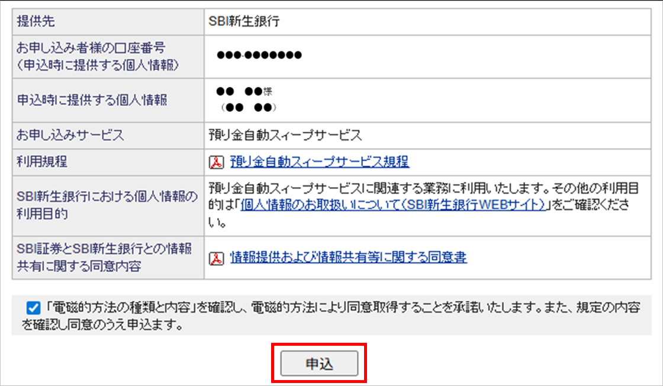Click SBI新生銀行における個人情報の利用目的 label
663x386 pixels.
pos(107,205)
